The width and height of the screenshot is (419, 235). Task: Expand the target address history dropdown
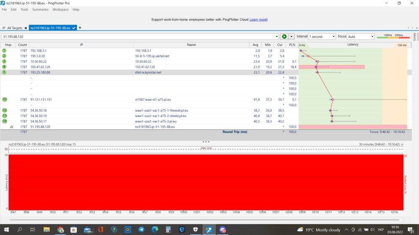(277, 37)
